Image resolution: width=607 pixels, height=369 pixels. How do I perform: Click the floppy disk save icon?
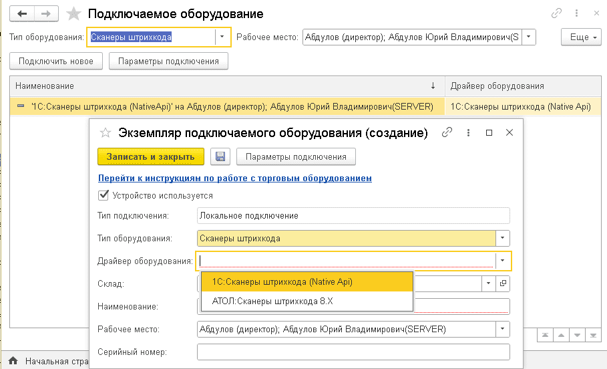[x=220, y=157]
